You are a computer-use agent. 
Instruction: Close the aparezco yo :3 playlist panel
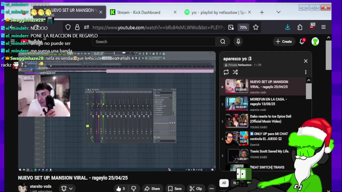(x=306, y=61)
